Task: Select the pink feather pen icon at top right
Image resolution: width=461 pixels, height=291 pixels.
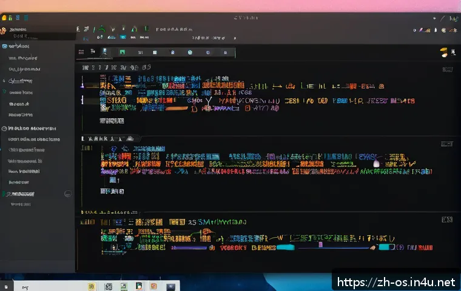Action: tap(421, 30)
